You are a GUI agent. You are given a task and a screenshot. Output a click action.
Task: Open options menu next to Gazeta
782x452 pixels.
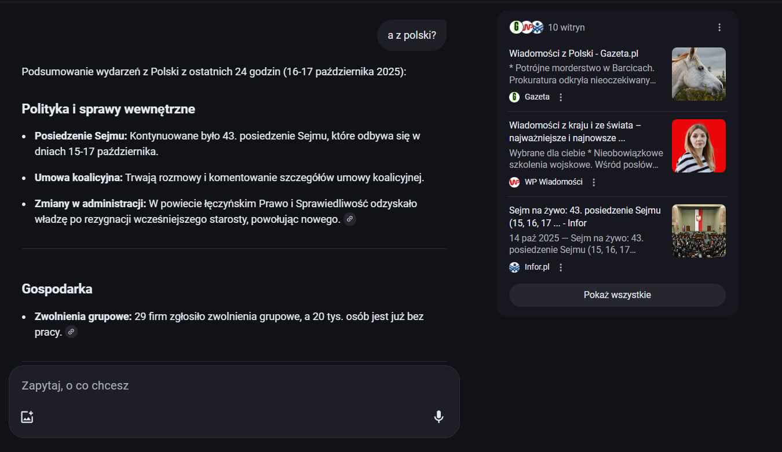pos(561,97)
